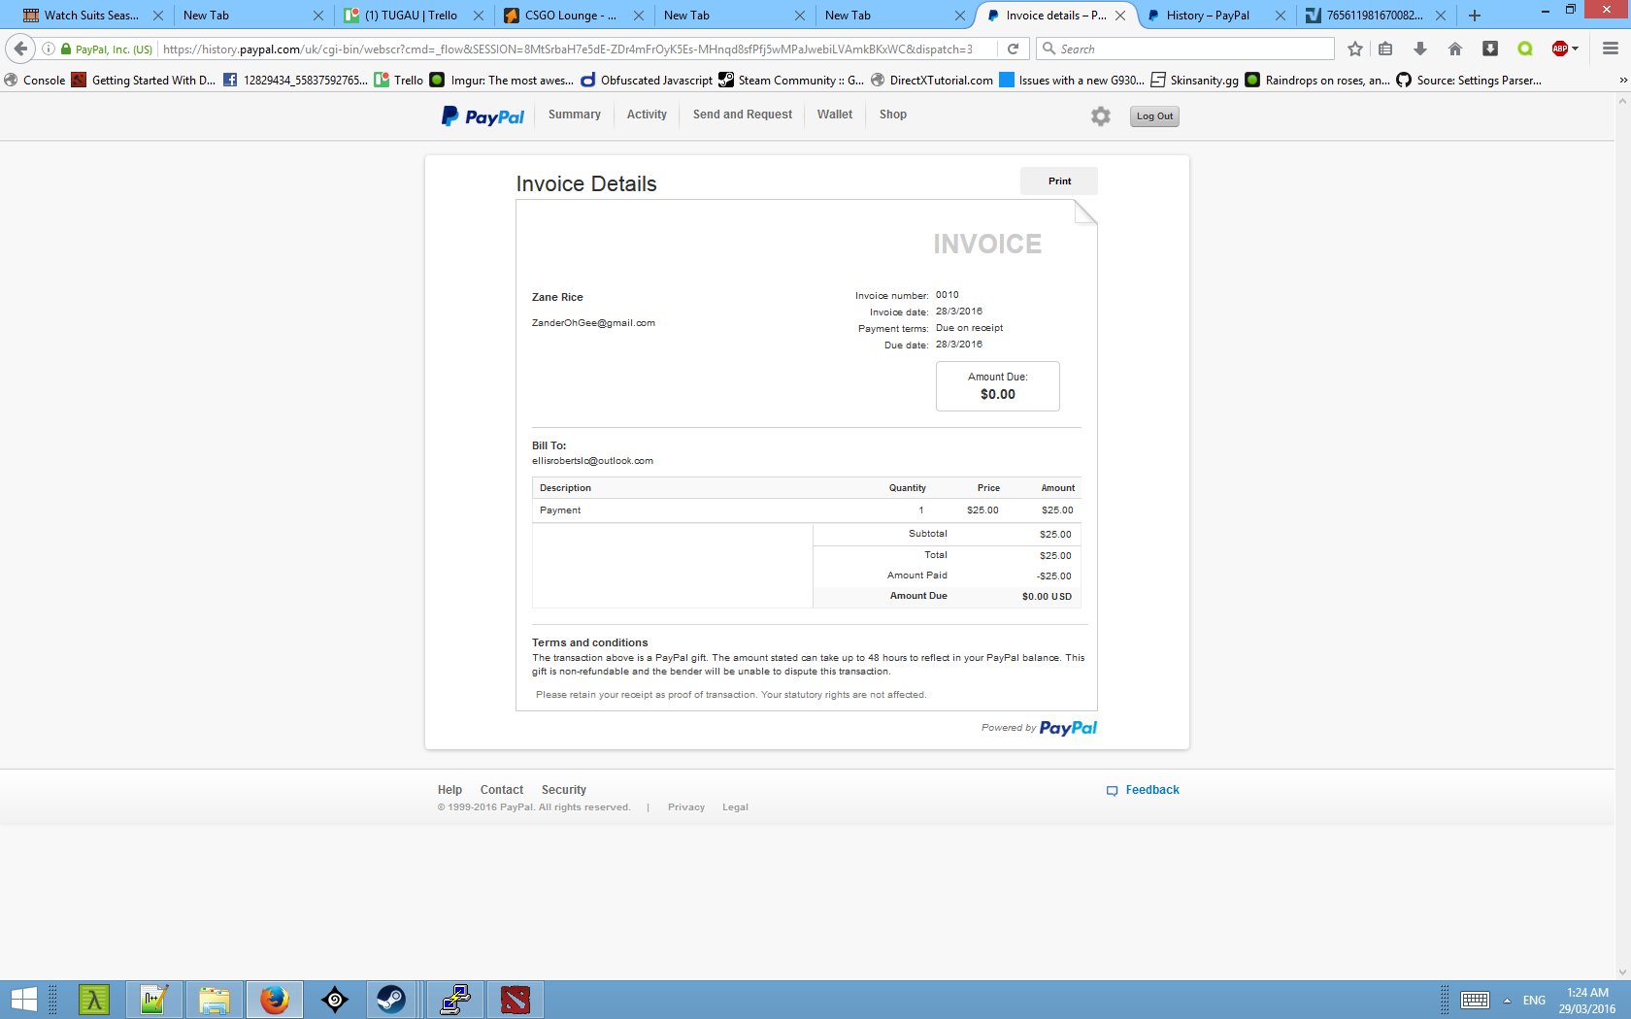Open the Pocket icon in toolbar
1631x1019 pixels.
1490,49
